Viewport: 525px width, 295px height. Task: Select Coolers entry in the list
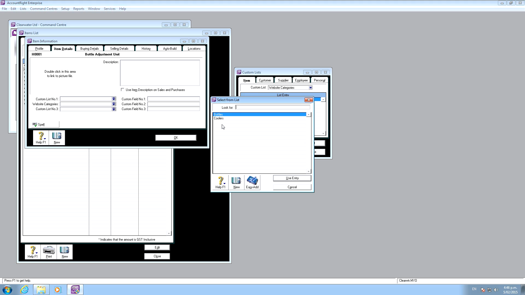(219, 118)
